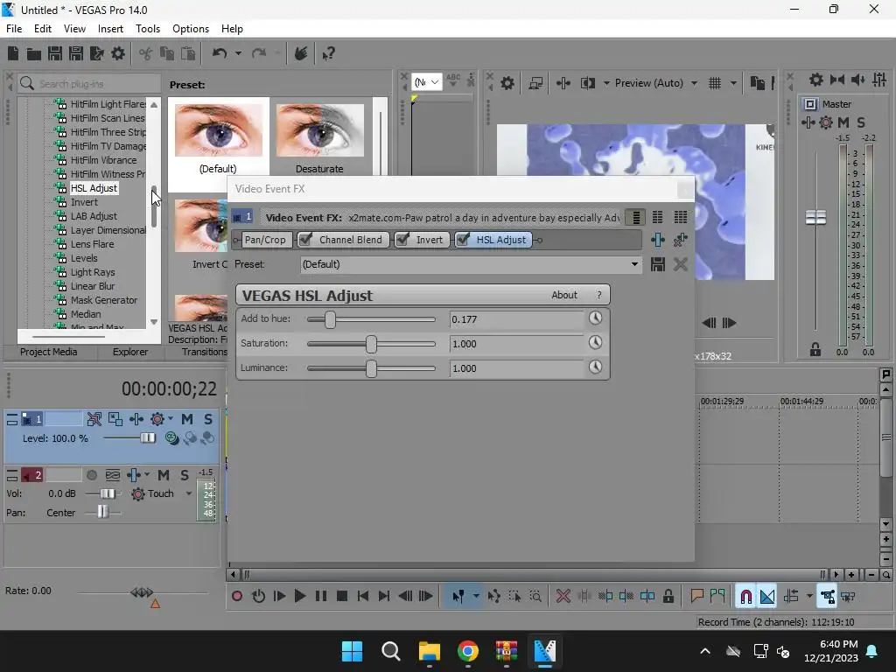Click the ? help button in HSL Adjust

click(598, 295)
